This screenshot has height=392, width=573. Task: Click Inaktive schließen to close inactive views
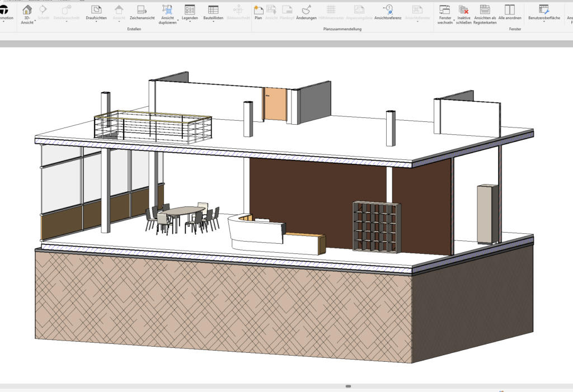464,13
